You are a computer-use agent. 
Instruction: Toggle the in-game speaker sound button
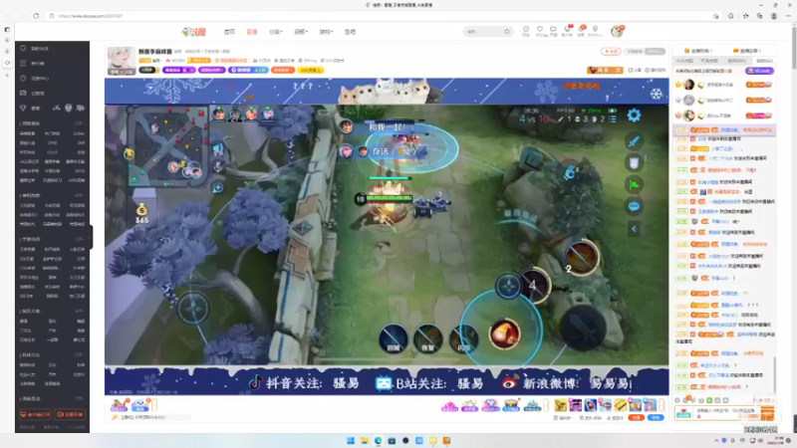217,148
